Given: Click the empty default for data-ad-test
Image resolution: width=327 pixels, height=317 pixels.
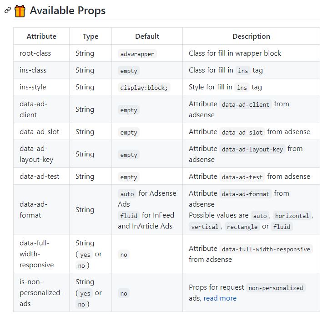Looking at the screenshot, I should [129, 177].
